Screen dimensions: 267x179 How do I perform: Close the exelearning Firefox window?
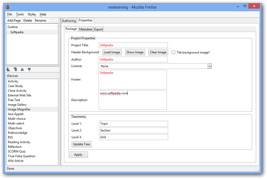click(x=254, y=6)
